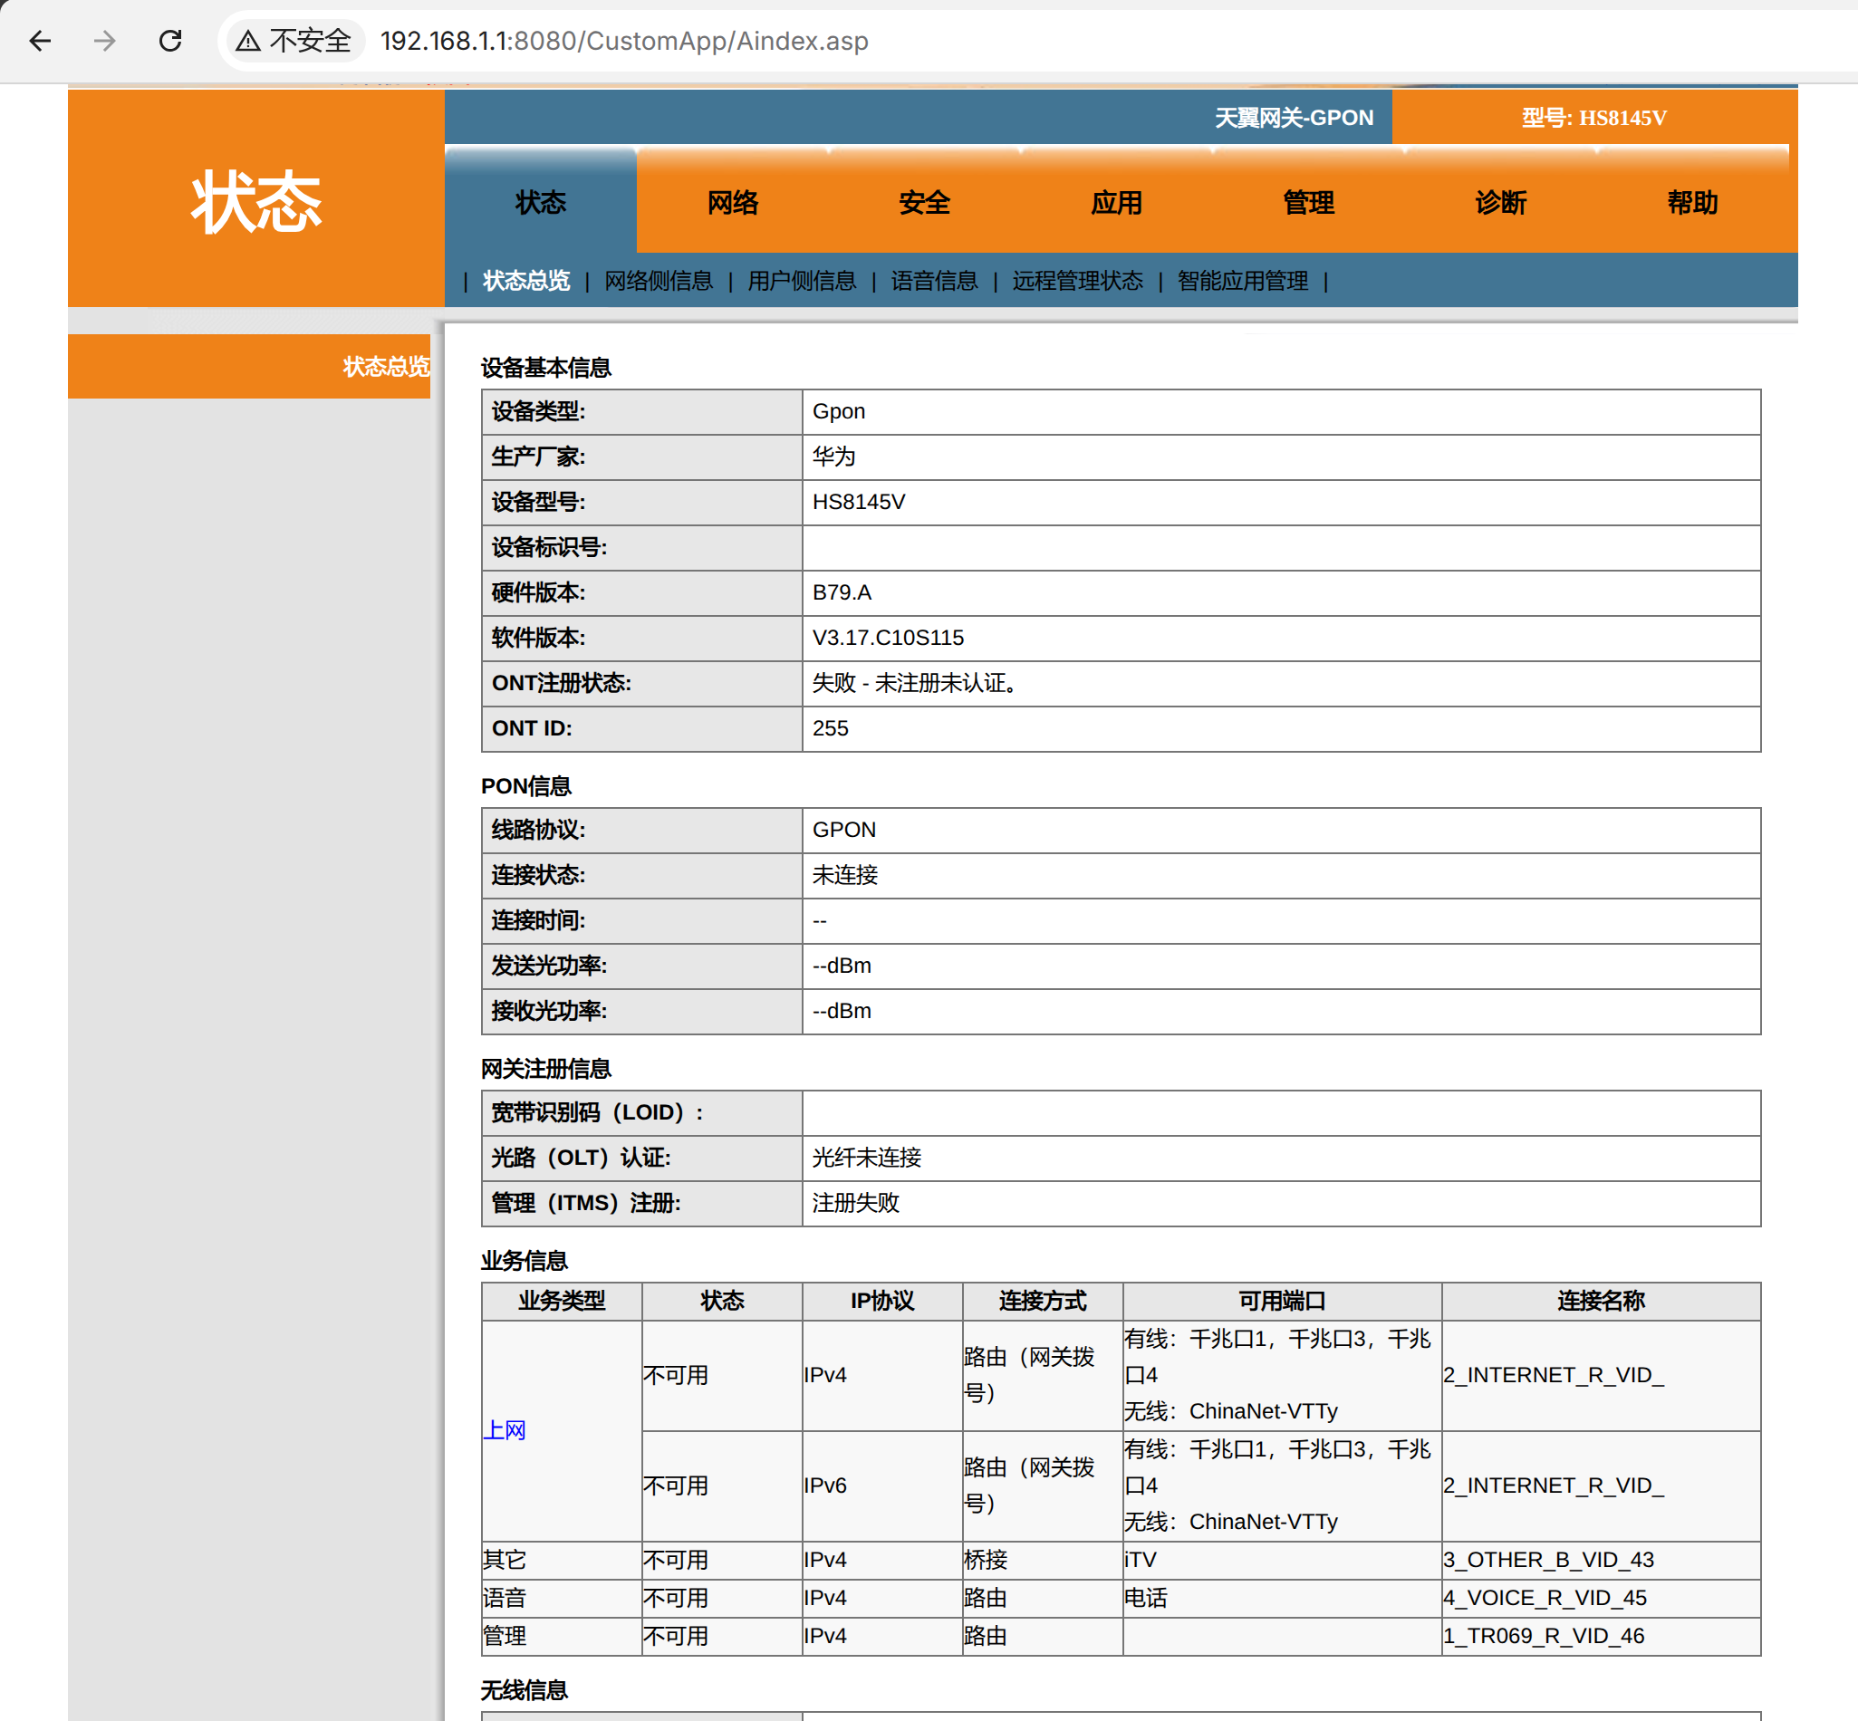The image size is (1858, 1721).
Task: Open 远程管理状态 submenu
Action: [x=1077, y=280]
